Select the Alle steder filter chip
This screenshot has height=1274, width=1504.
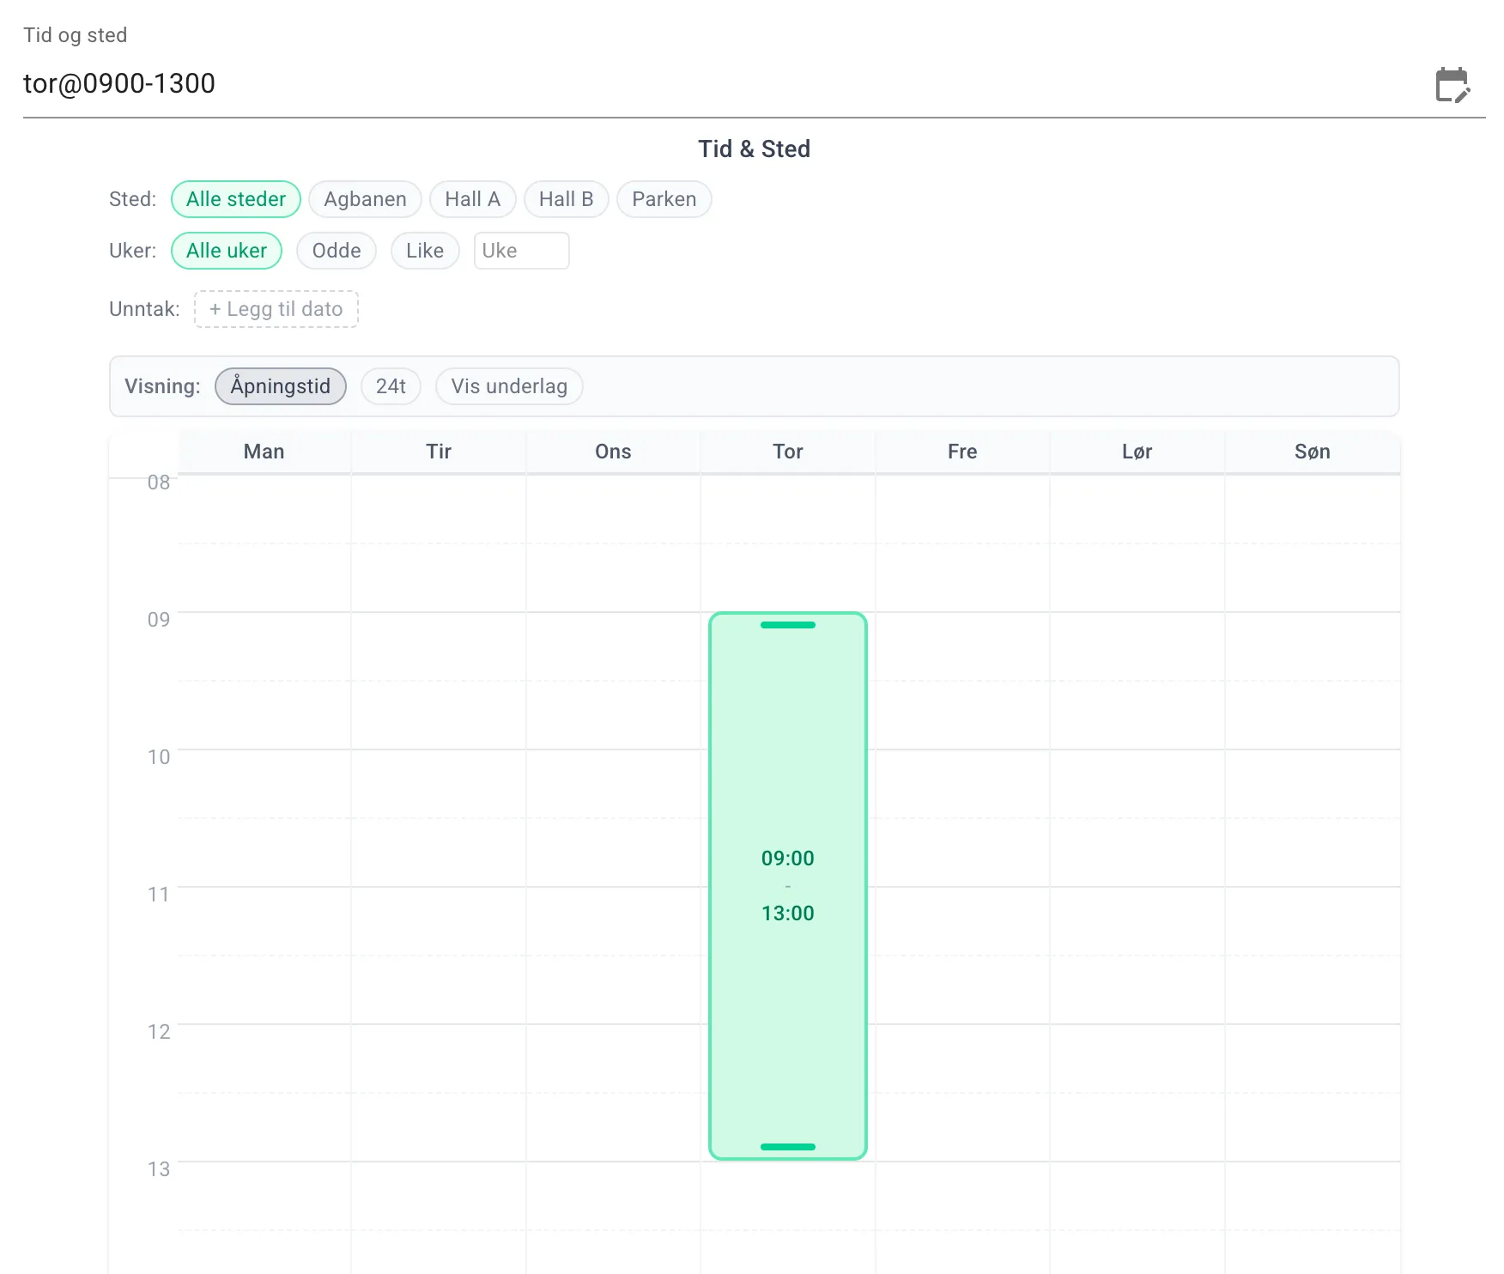236,199
